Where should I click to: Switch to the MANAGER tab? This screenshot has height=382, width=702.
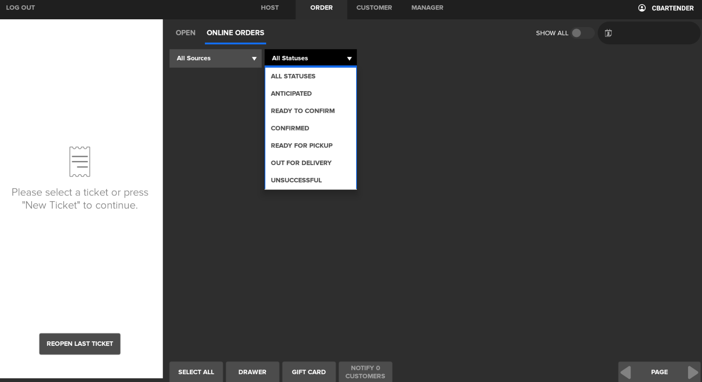point(427,8)
